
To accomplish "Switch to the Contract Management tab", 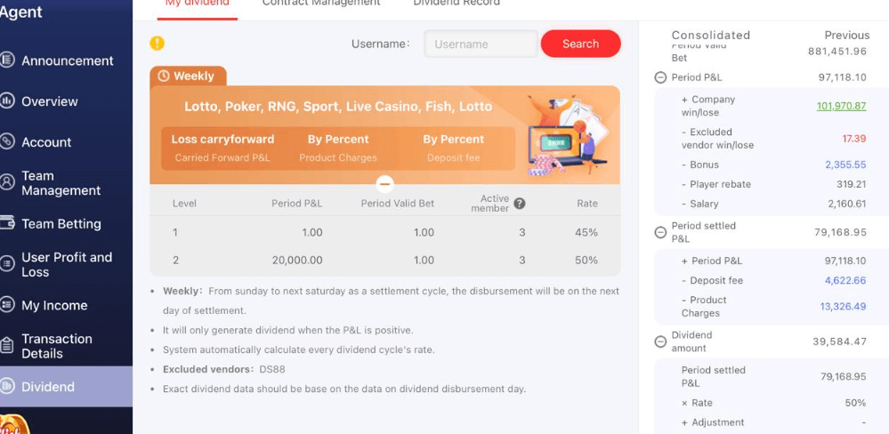I will [321, 4].
